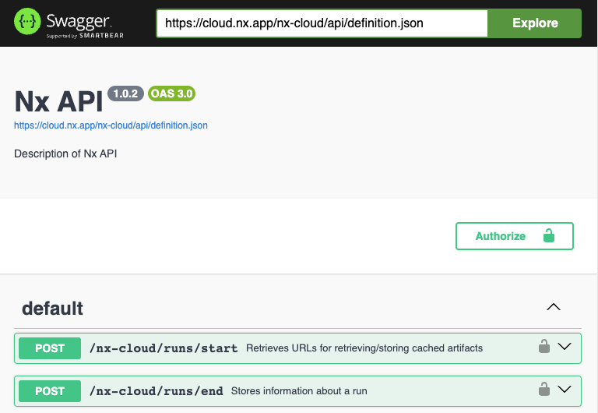Click the 1.0.2 version badge
Screen dimensions: 598x413
click(125, 94)
